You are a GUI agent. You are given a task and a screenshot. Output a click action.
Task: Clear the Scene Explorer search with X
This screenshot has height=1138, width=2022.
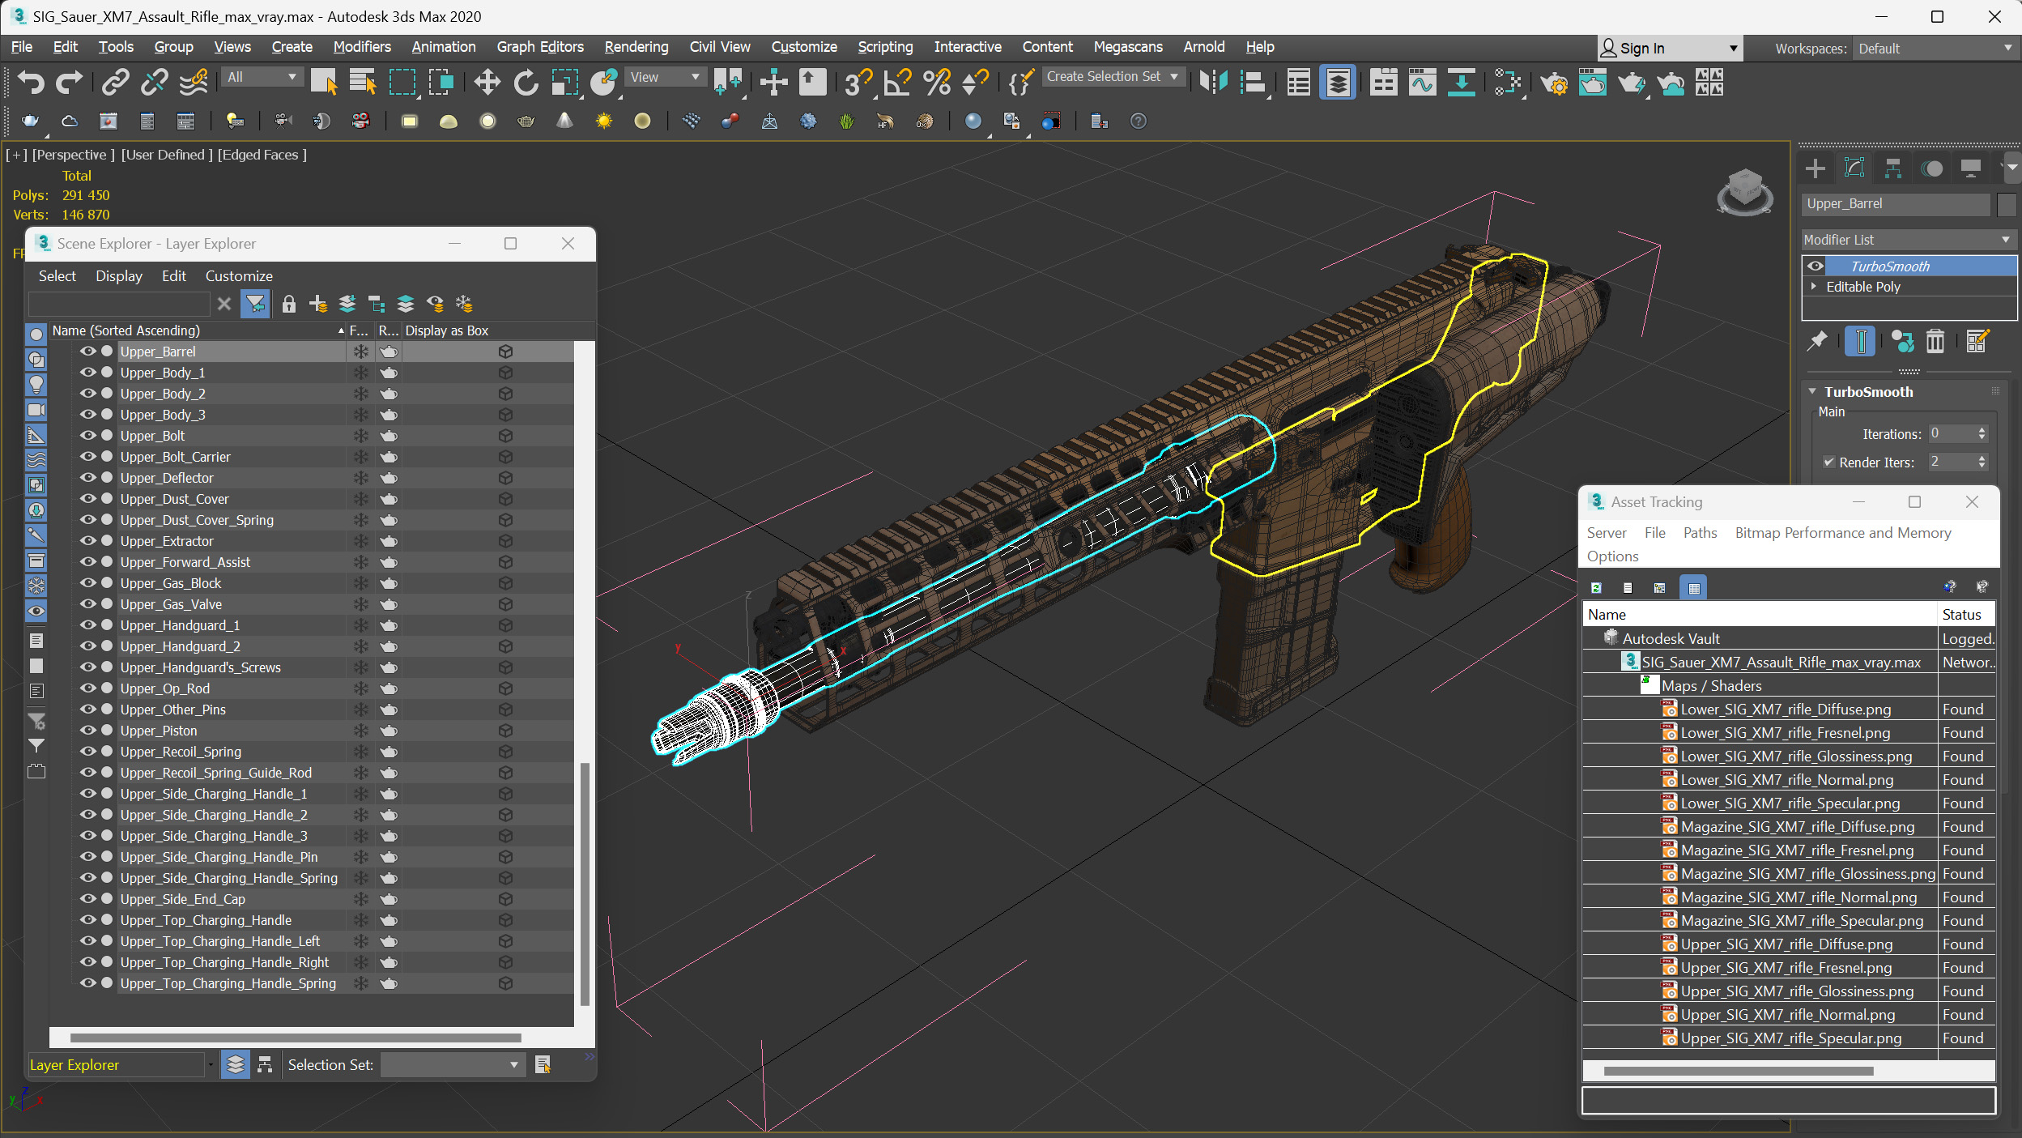[x=224, y=304]
